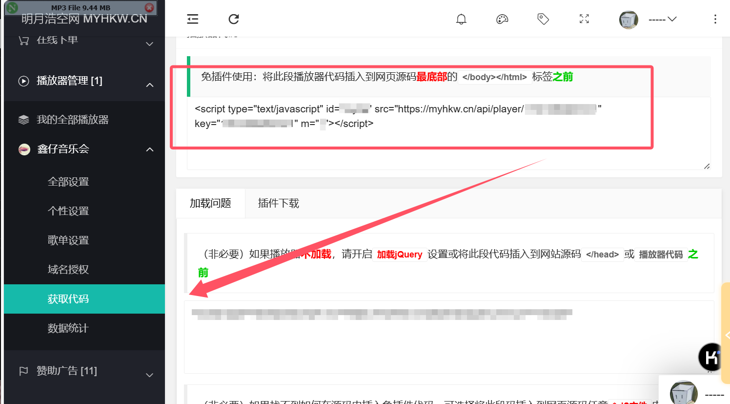
Task: Click the 鑫仔音乐会 player avatar icon
Action: (24, 149)
